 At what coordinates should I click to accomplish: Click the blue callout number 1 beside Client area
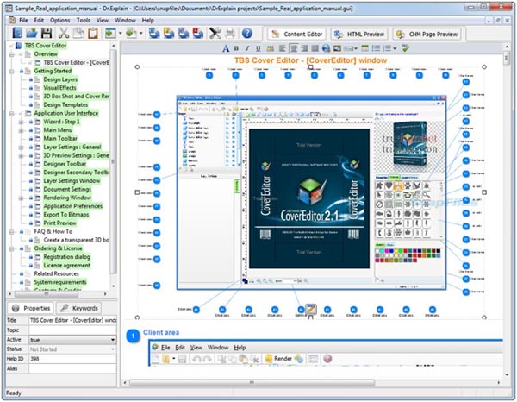[x=133, y=336]
